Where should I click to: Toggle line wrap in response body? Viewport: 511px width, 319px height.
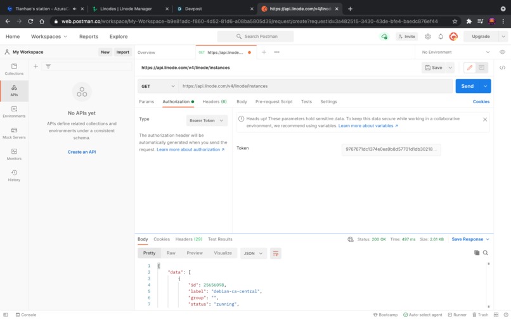pos(276,253)
